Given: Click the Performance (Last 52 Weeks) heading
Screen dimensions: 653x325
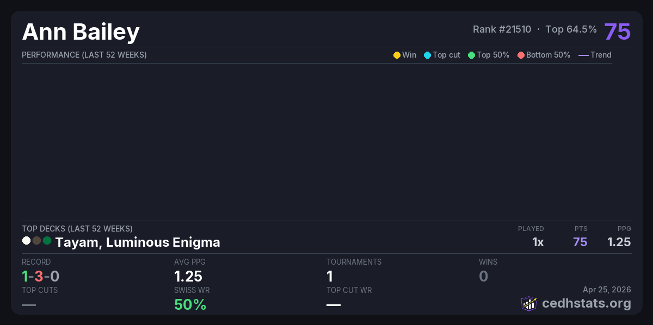Looking at the screenshot, I should [84, 55].
